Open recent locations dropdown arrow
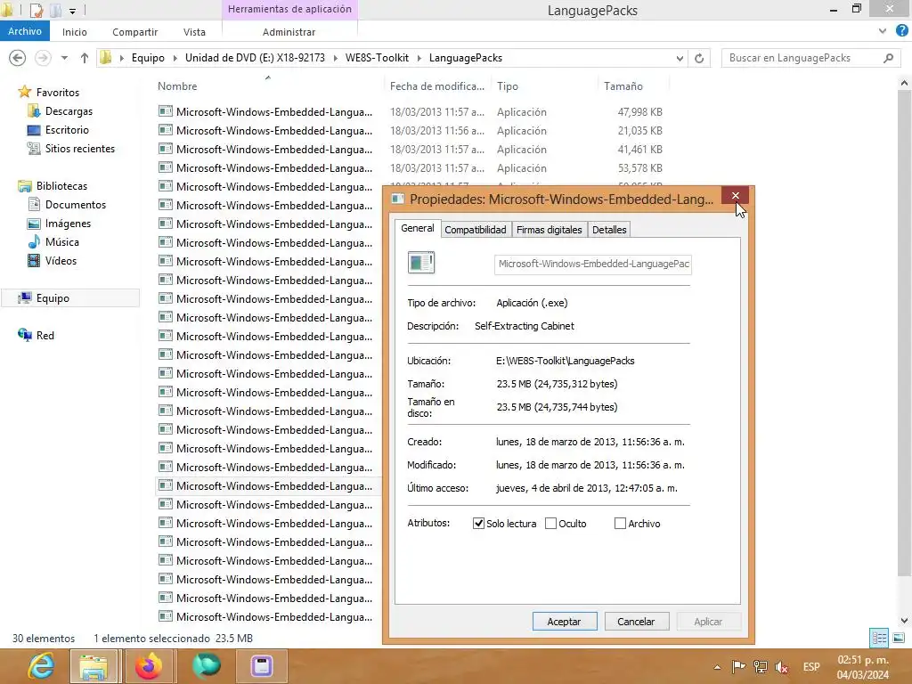The image size is (912, 684). tap(64, 58)
